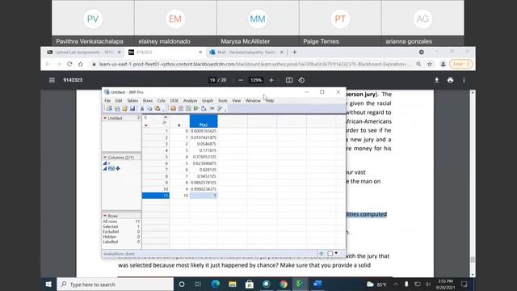The image size is (517, 291).
Task: Open the Columns panel red triangle menu
Action: [x=105, y=158]
